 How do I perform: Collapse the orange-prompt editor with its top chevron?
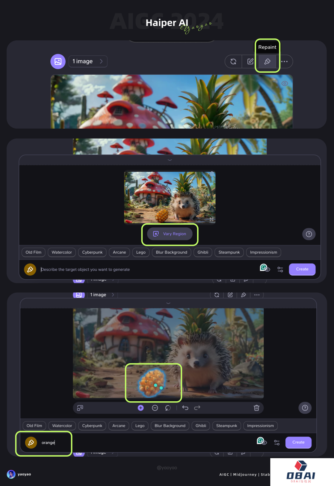click(x=168, y=303)
